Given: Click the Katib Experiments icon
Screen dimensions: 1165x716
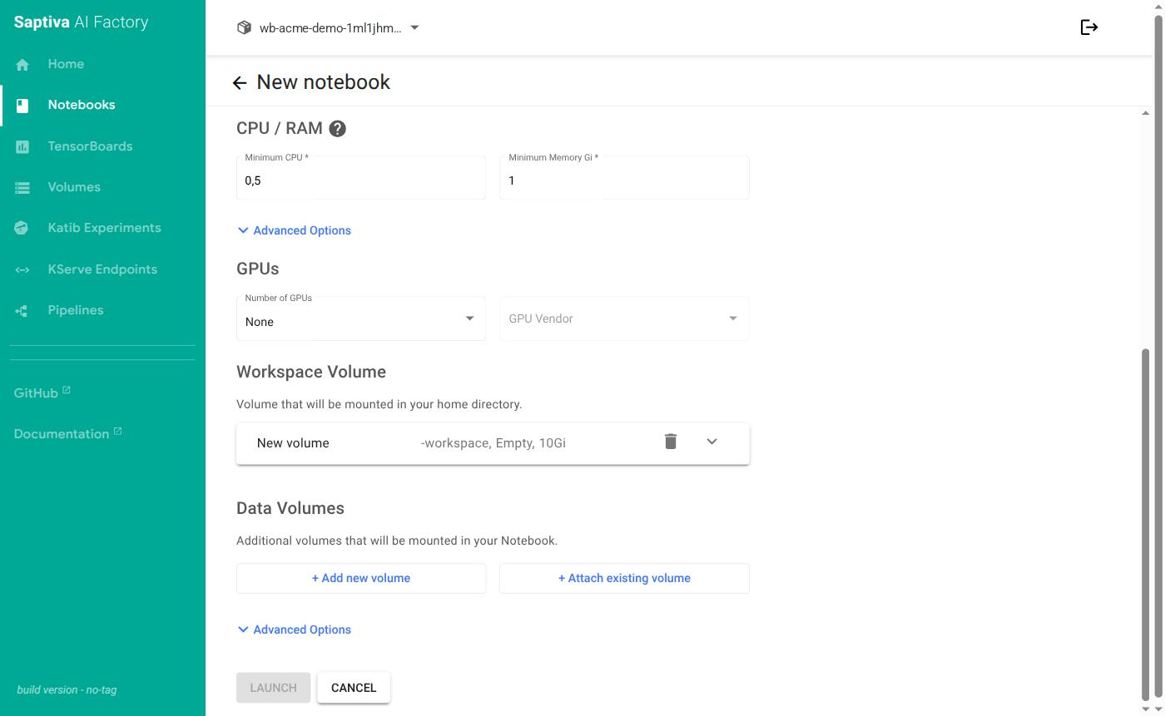Looking at the screenshot, I should coord(22,229).
